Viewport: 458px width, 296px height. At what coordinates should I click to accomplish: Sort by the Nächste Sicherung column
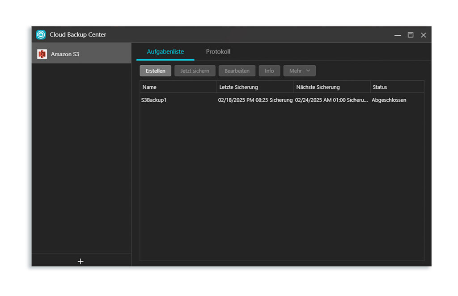[x=319, y=87]
